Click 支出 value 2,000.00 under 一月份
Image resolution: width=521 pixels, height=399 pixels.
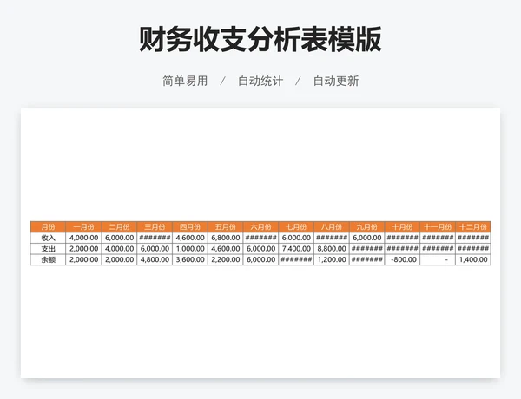coord(83,249)
